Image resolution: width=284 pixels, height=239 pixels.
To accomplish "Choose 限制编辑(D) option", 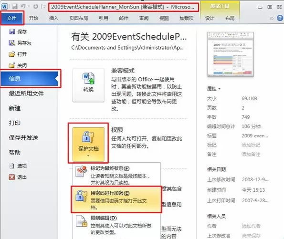I will point(116,225).
